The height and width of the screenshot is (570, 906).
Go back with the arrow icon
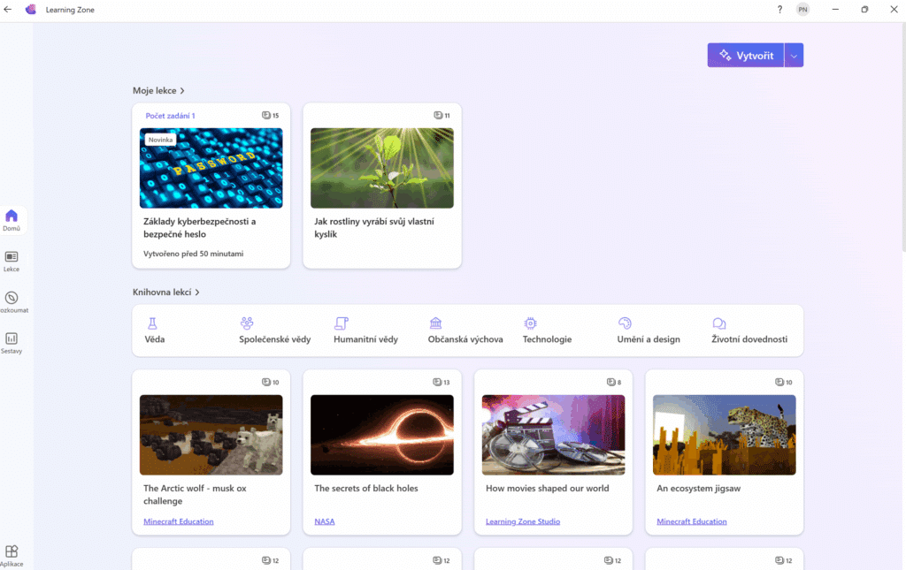coord(8,9)
